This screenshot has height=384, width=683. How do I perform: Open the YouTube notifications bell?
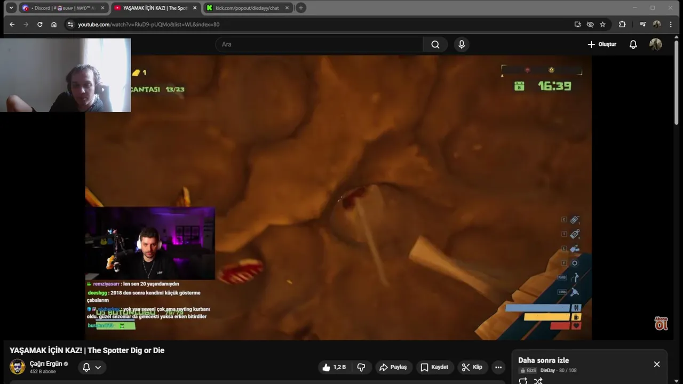tap(633, 44)
